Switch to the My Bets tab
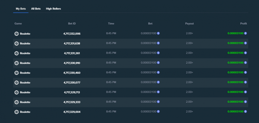This screenshot has width=259, height=123. point(21,9)
